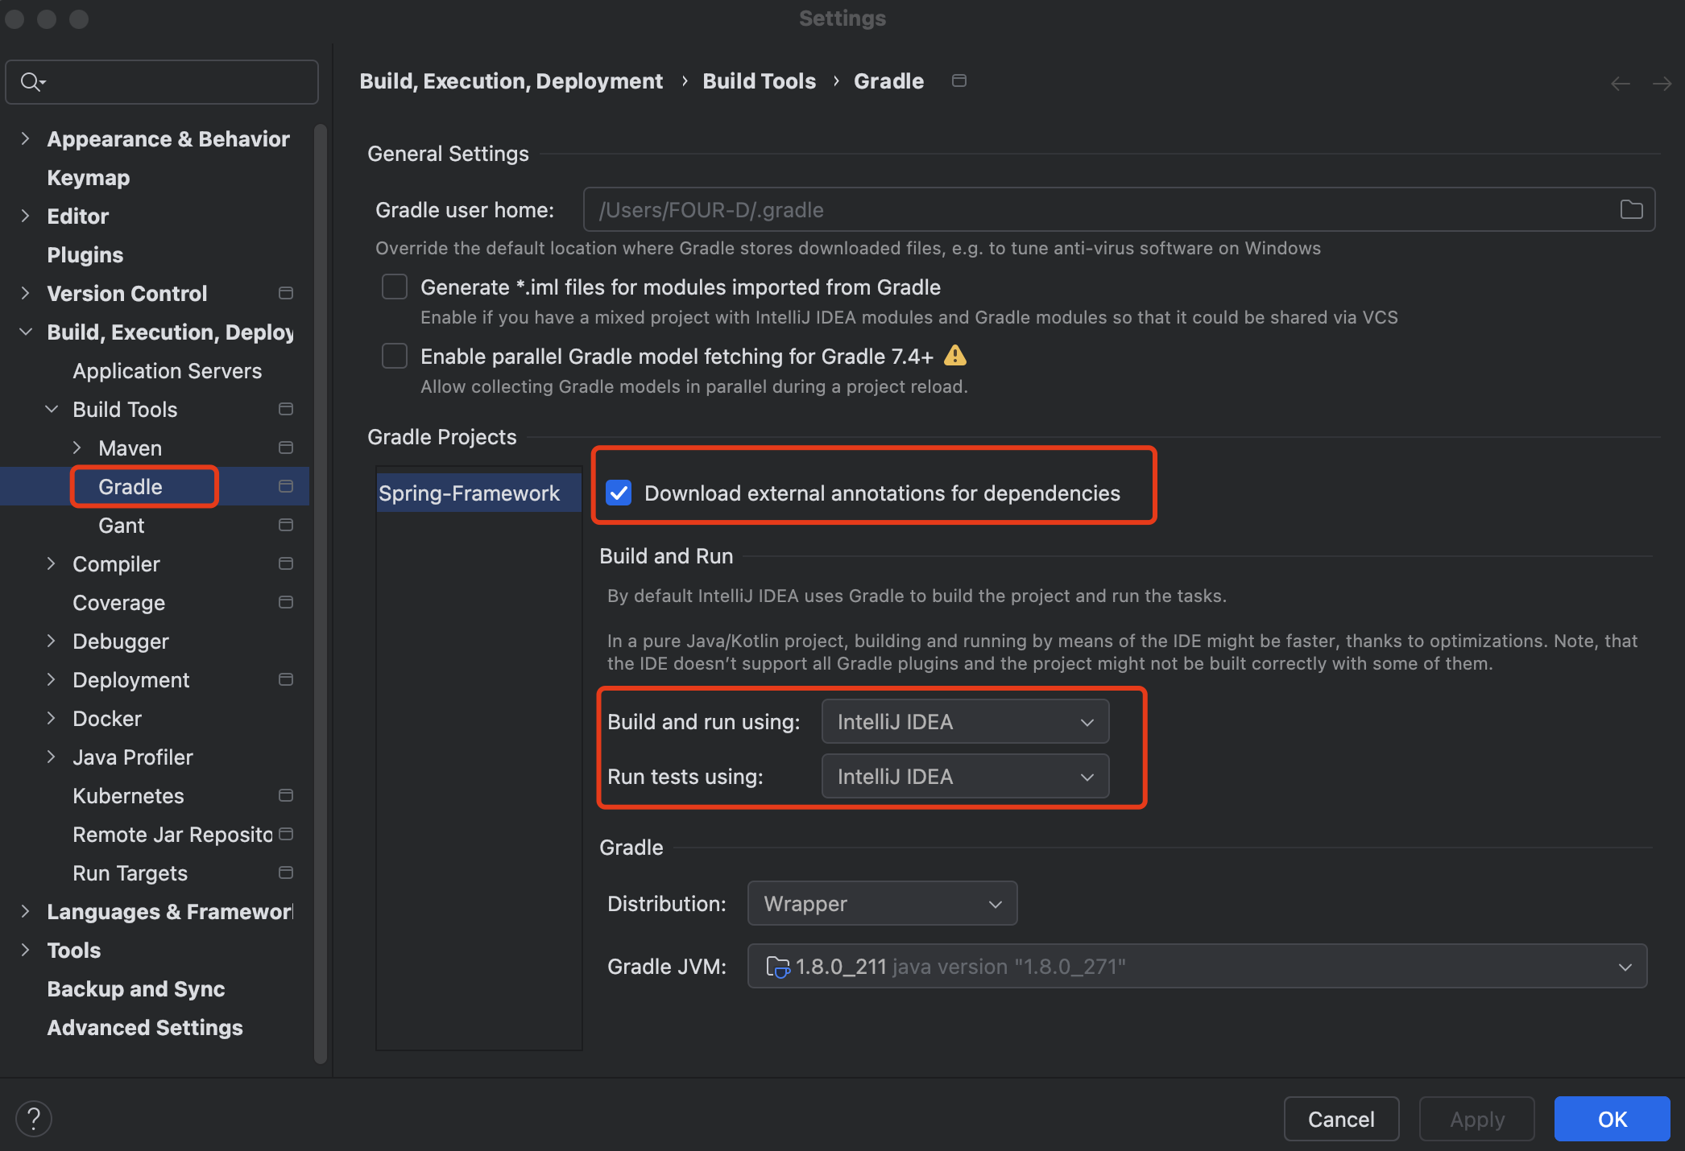Click the forward navigation arrow
The width and height of the screenshot is (1685, 1151).
point(1662,84)
